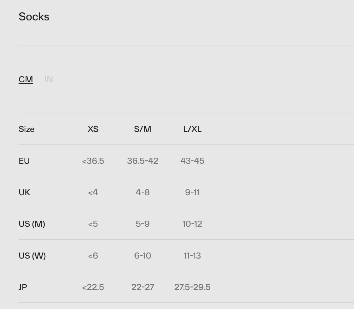Image resolution: width=354 pixels, height=309 pixels.
Task: Click the UK size range 4-8
Action: [142, 192]
